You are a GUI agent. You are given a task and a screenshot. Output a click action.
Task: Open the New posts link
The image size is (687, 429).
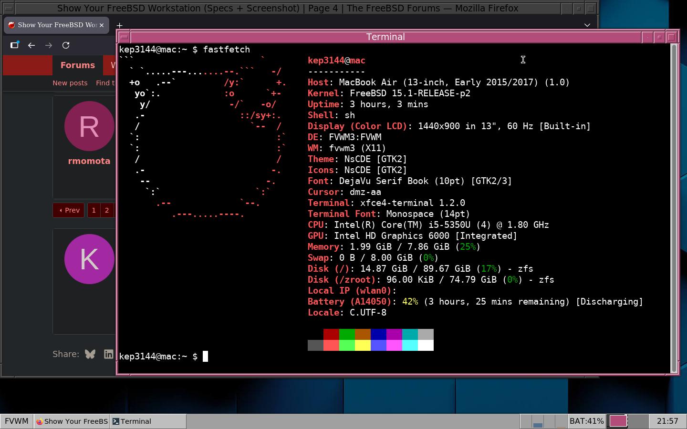click(70, 83)
